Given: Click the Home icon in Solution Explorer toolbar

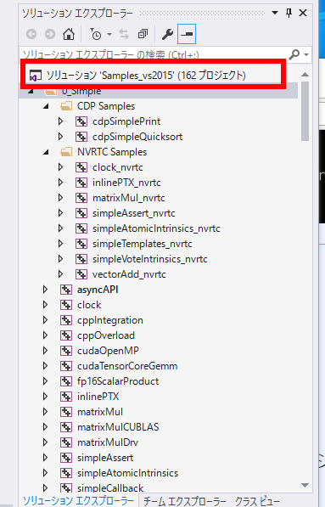Looking at the screenshot, I should pyautogui.click(x=69, y=34).
